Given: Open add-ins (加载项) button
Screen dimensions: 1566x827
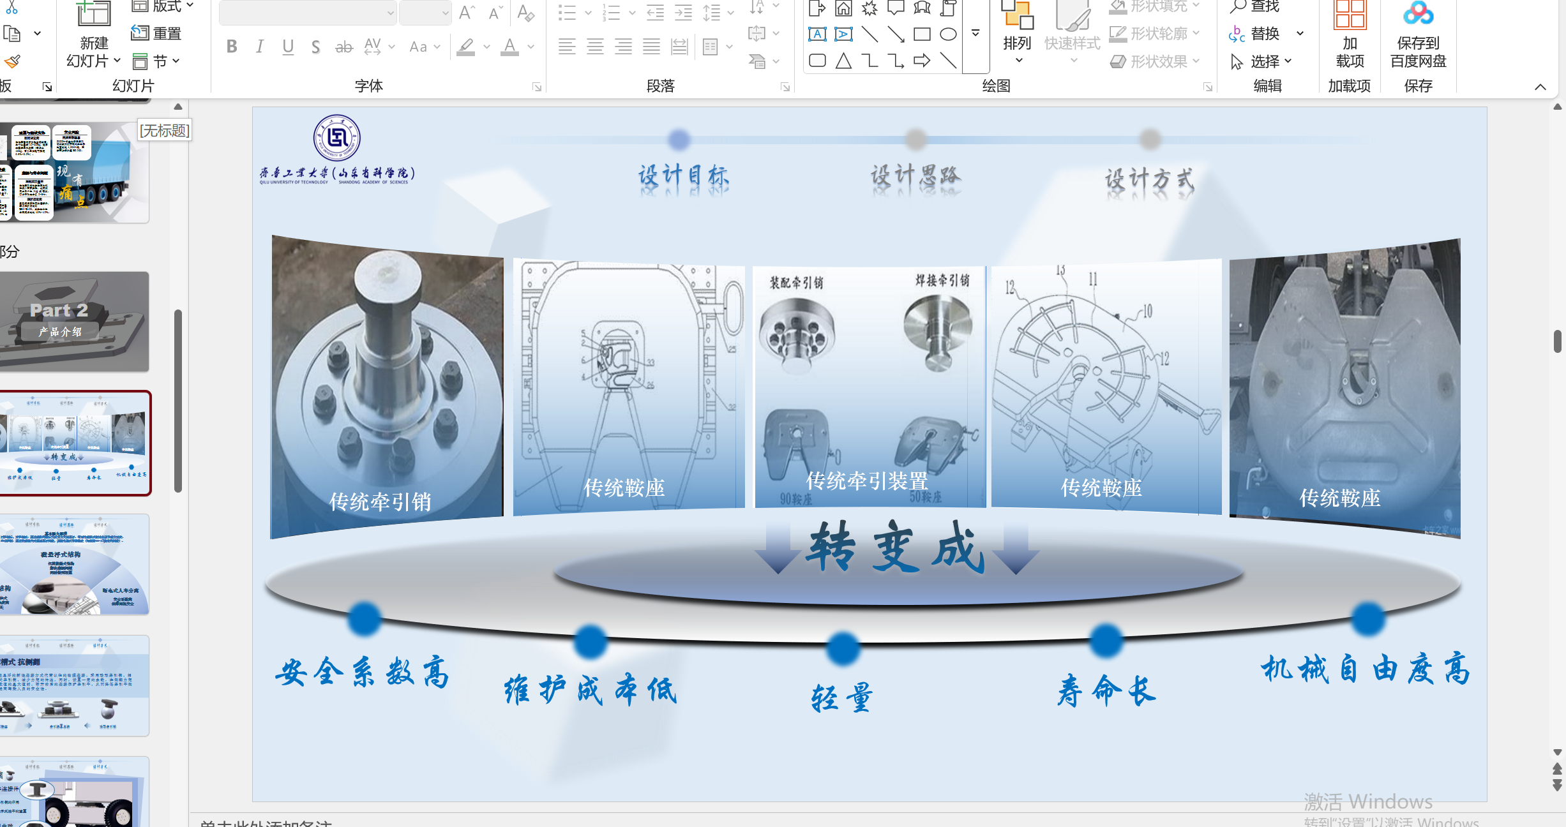Looking at the screenshot, I should click(x=1350, y=35).
